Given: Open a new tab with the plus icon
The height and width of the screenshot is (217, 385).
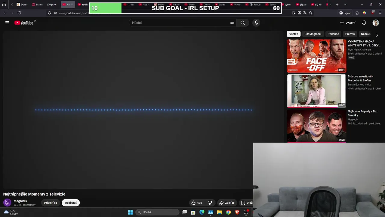Looking at the screenshot, I should pos(337,5).
